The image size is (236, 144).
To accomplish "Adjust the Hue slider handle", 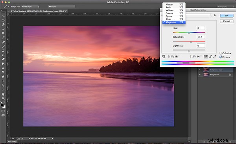I will tap(189, 33).
